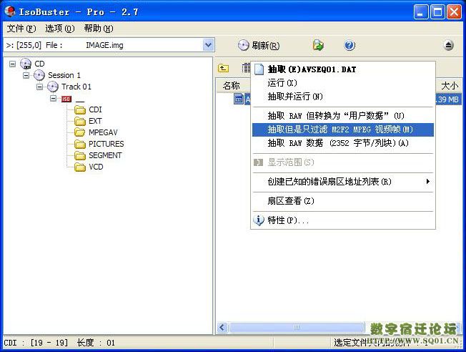This screenshot has width=466, height=352.
Task: Open the 文件(F) menu
Action: [21, 29]
